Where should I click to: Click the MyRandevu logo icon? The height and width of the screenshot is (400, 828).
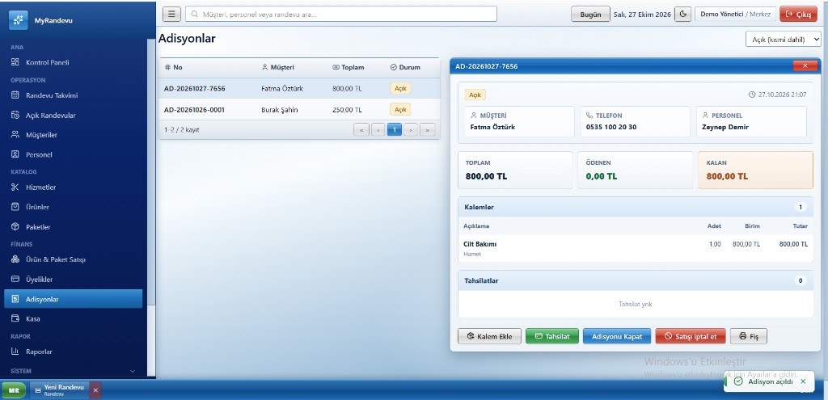click(x=19, y=20)
